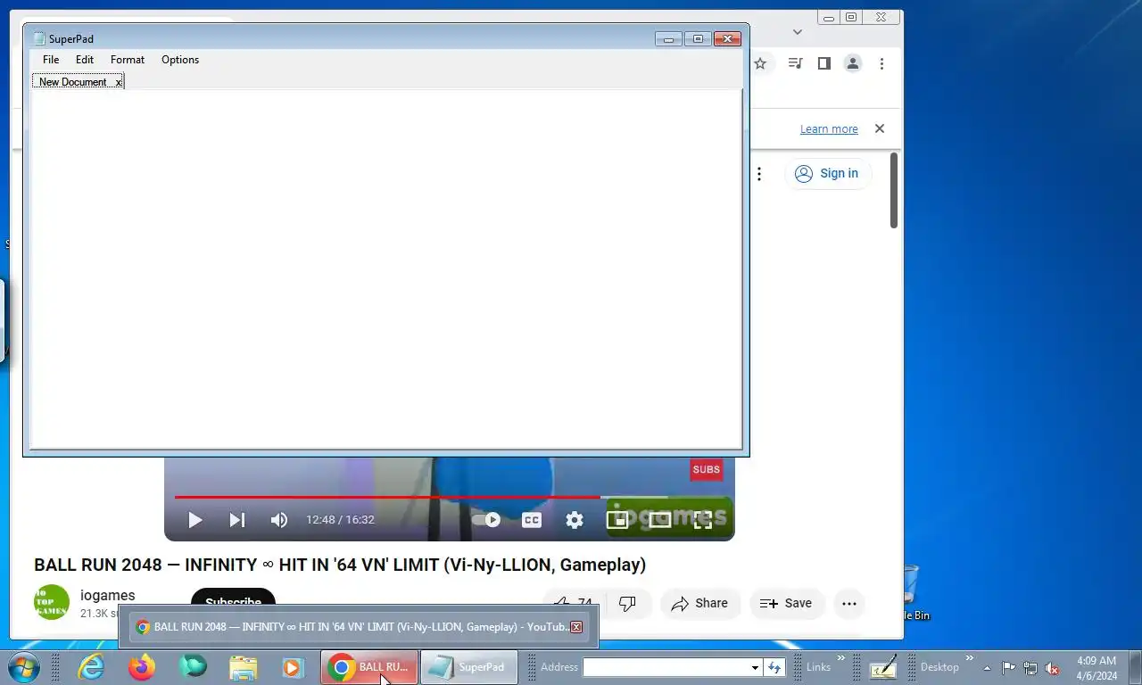Open YouTube settings three-dot menu

tap(759, 174)
